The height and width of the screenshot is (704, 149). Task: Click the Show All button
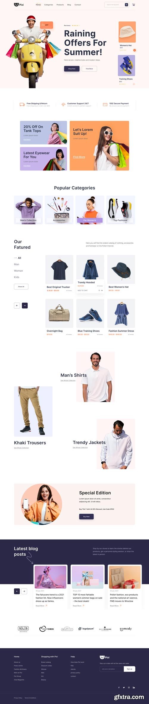coord(21,287)
